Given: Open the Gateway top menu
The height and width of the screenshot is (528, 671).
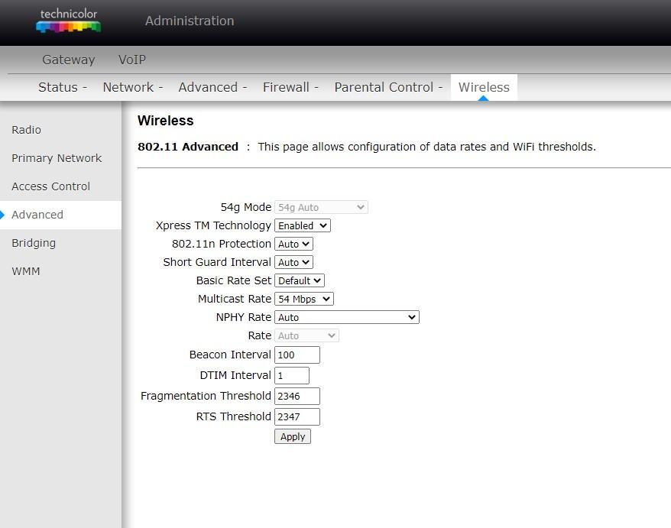Looking at the screenshot, I should (x=69, y=60).
